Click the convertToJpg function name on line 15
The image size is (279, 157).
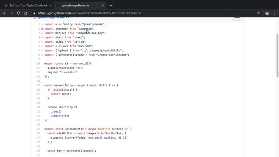pos(63,85)
